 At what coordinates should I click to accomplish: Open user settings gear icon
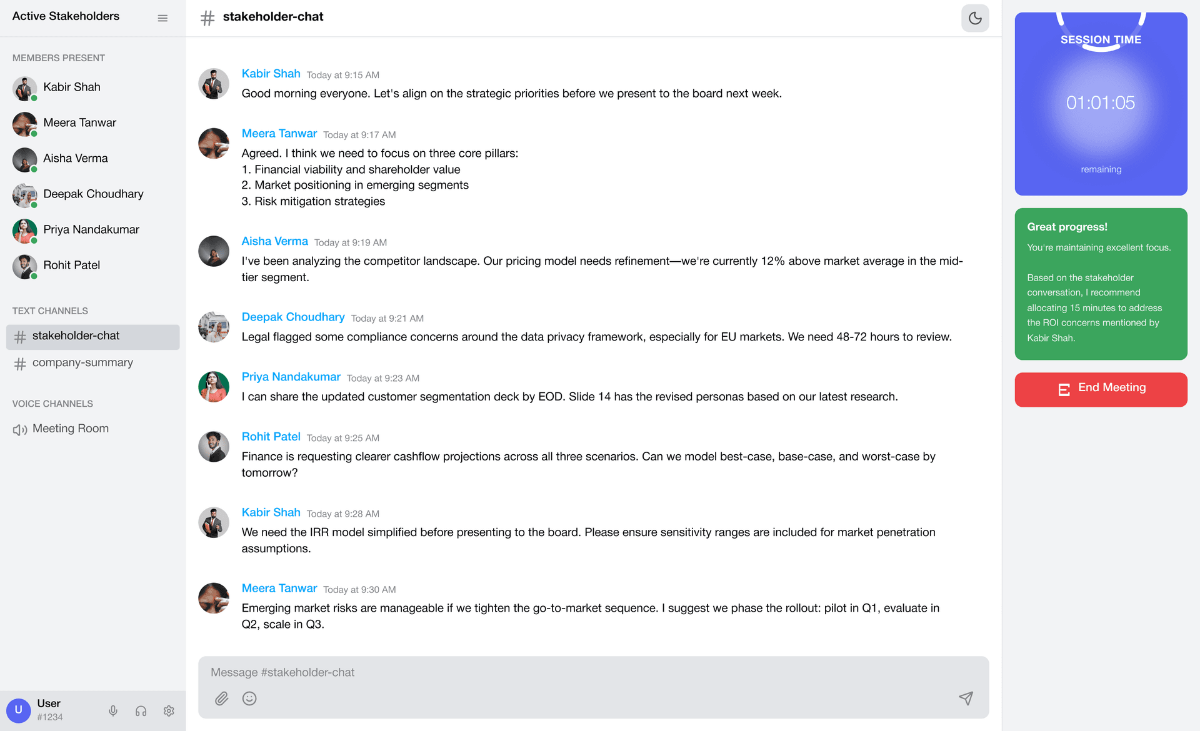tap(169, 710)
